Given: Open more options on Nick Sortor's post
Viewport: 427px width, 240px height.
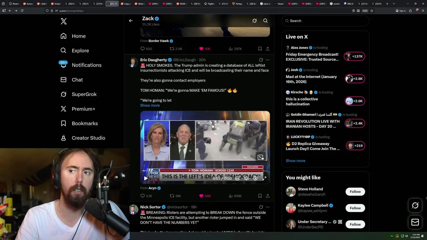Looking at the screenshot, I should (268, 207).
